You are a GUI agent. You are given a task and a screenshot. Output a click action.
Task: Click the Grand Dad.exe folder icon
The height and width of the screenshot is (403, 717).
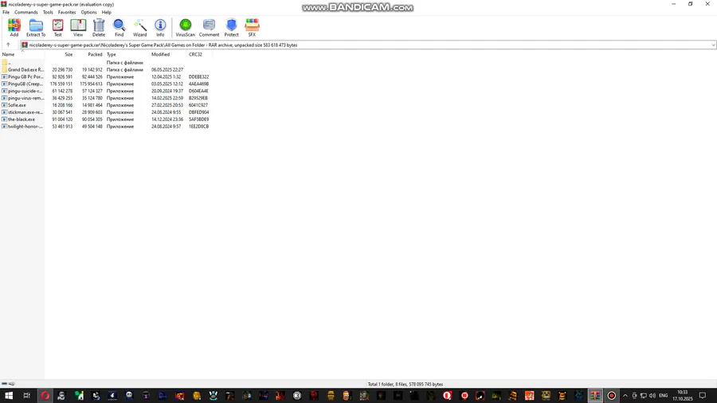pyautogui.click(x=5, y=69)
